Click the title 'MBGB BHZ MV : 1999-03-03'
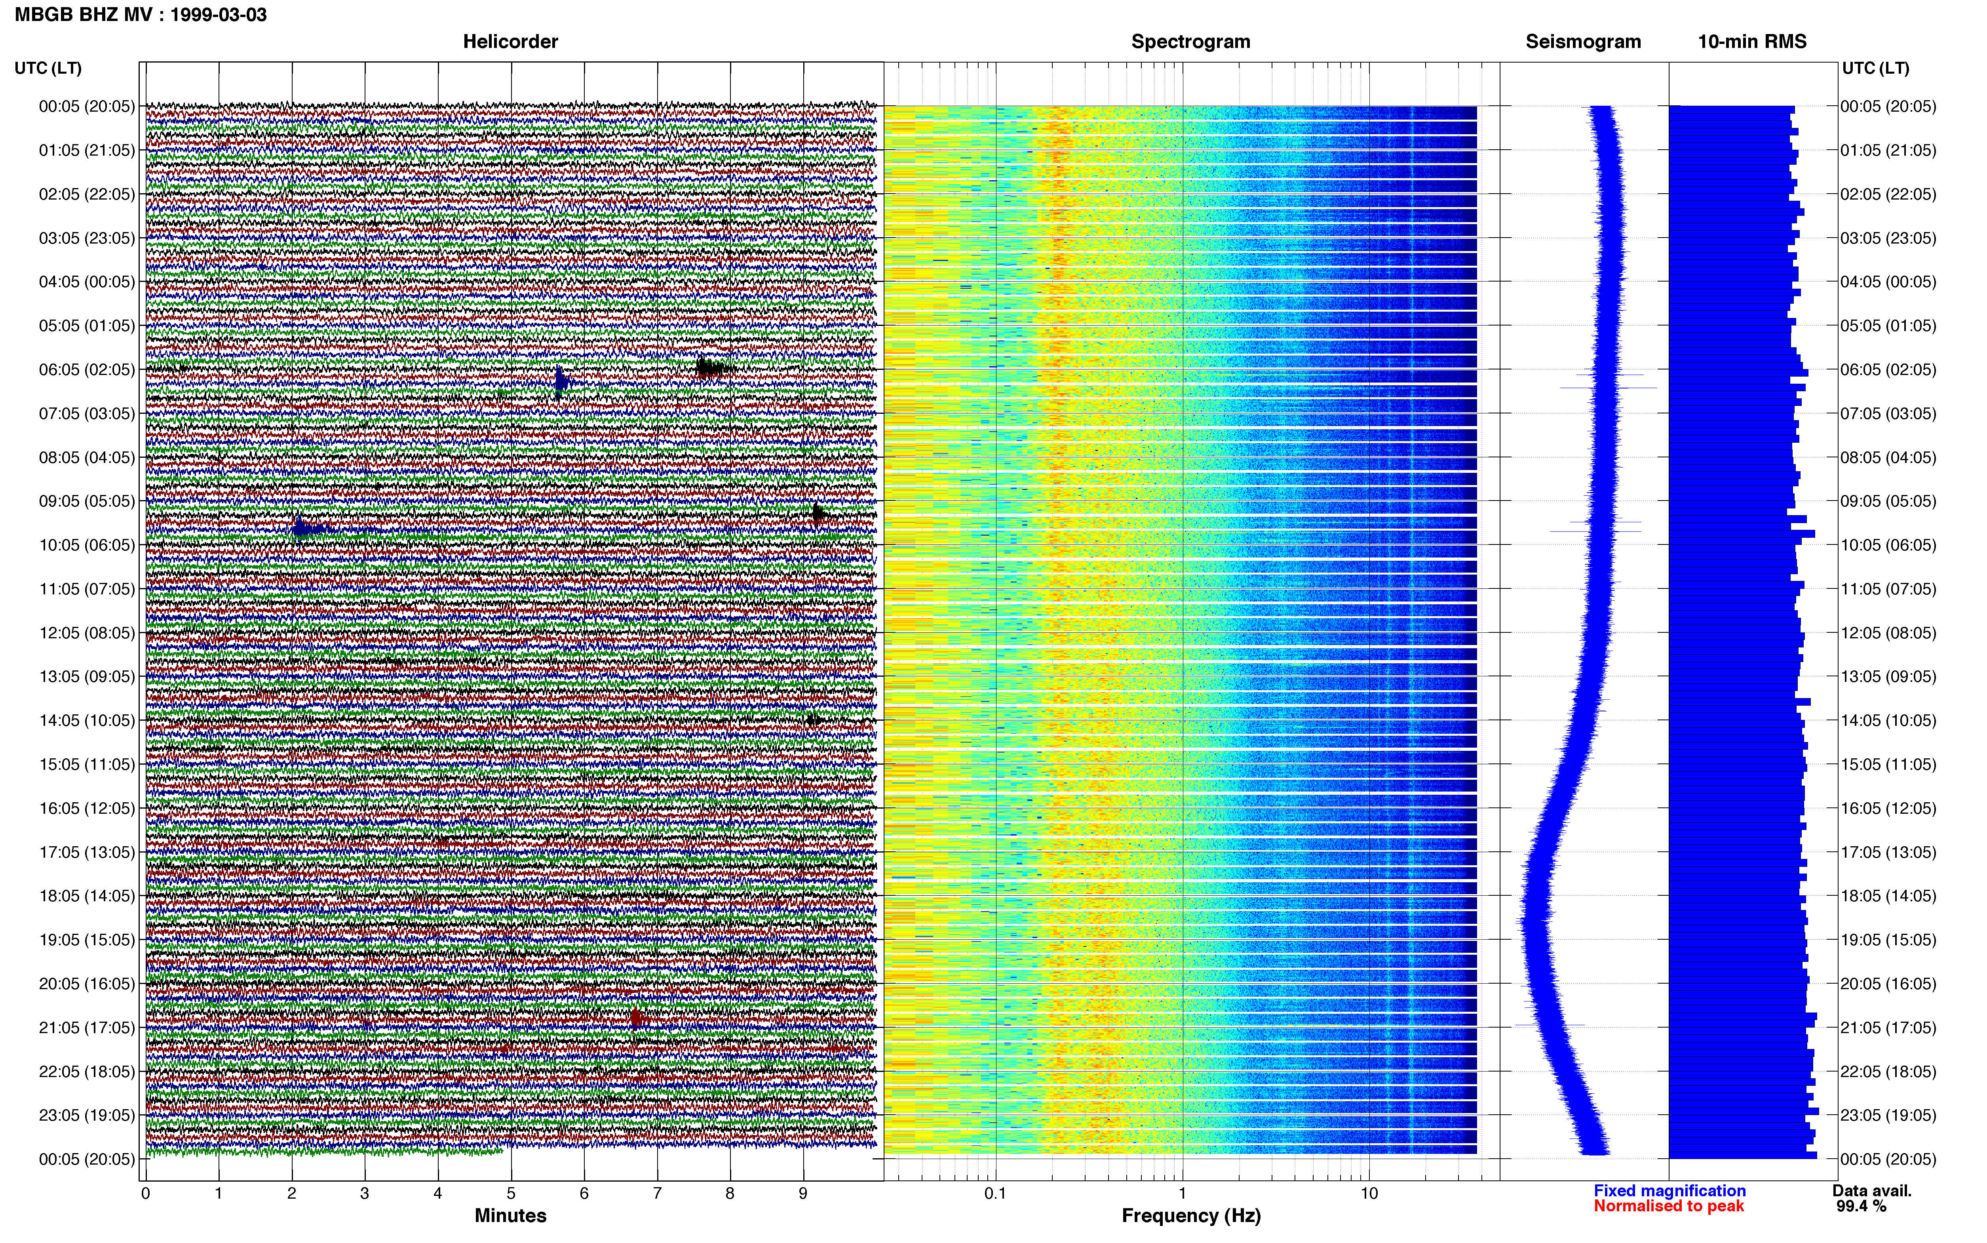 tap(141, 15)
